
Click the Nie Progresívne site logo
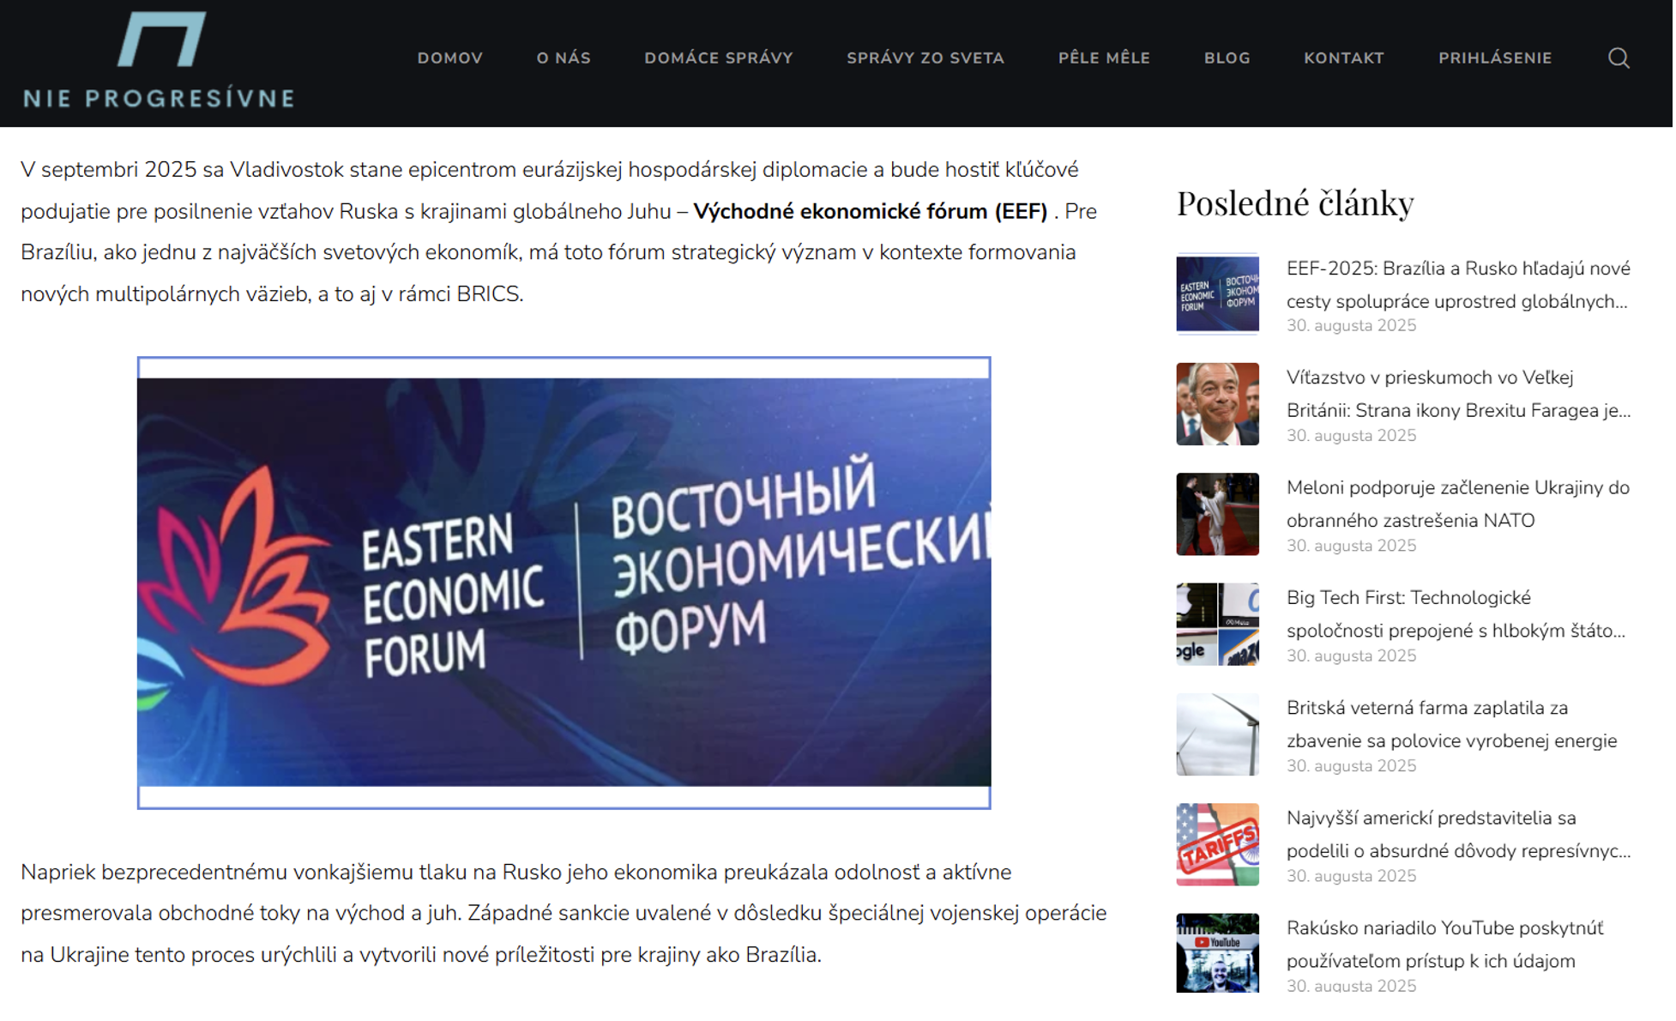160,62
